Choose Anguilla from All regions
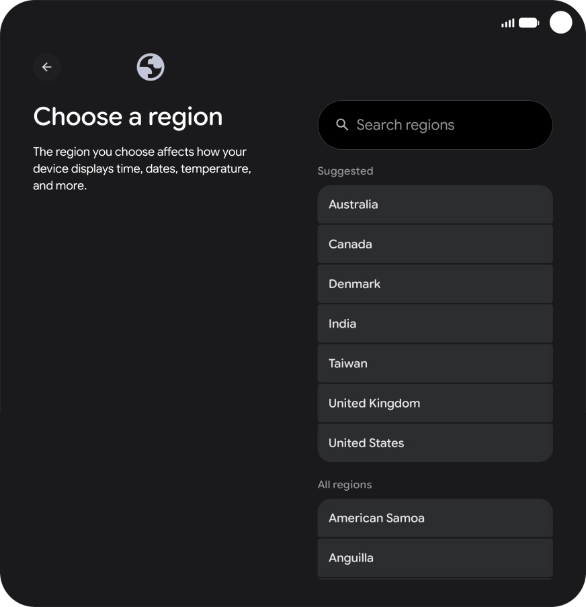Screen dimensions: 586x607 pos(435,557)
